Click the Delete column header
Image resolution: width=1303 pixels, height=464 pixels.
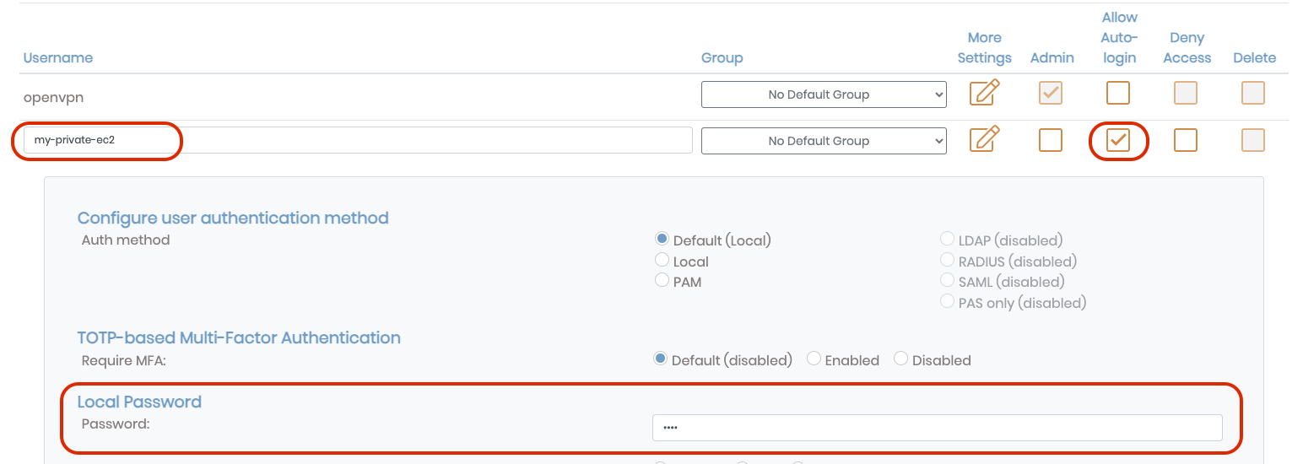pyautogui.click(x=1255, y=58)
